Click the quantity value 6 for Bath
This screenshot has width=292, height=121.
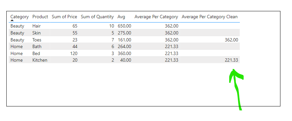click(x=113, y=46)
